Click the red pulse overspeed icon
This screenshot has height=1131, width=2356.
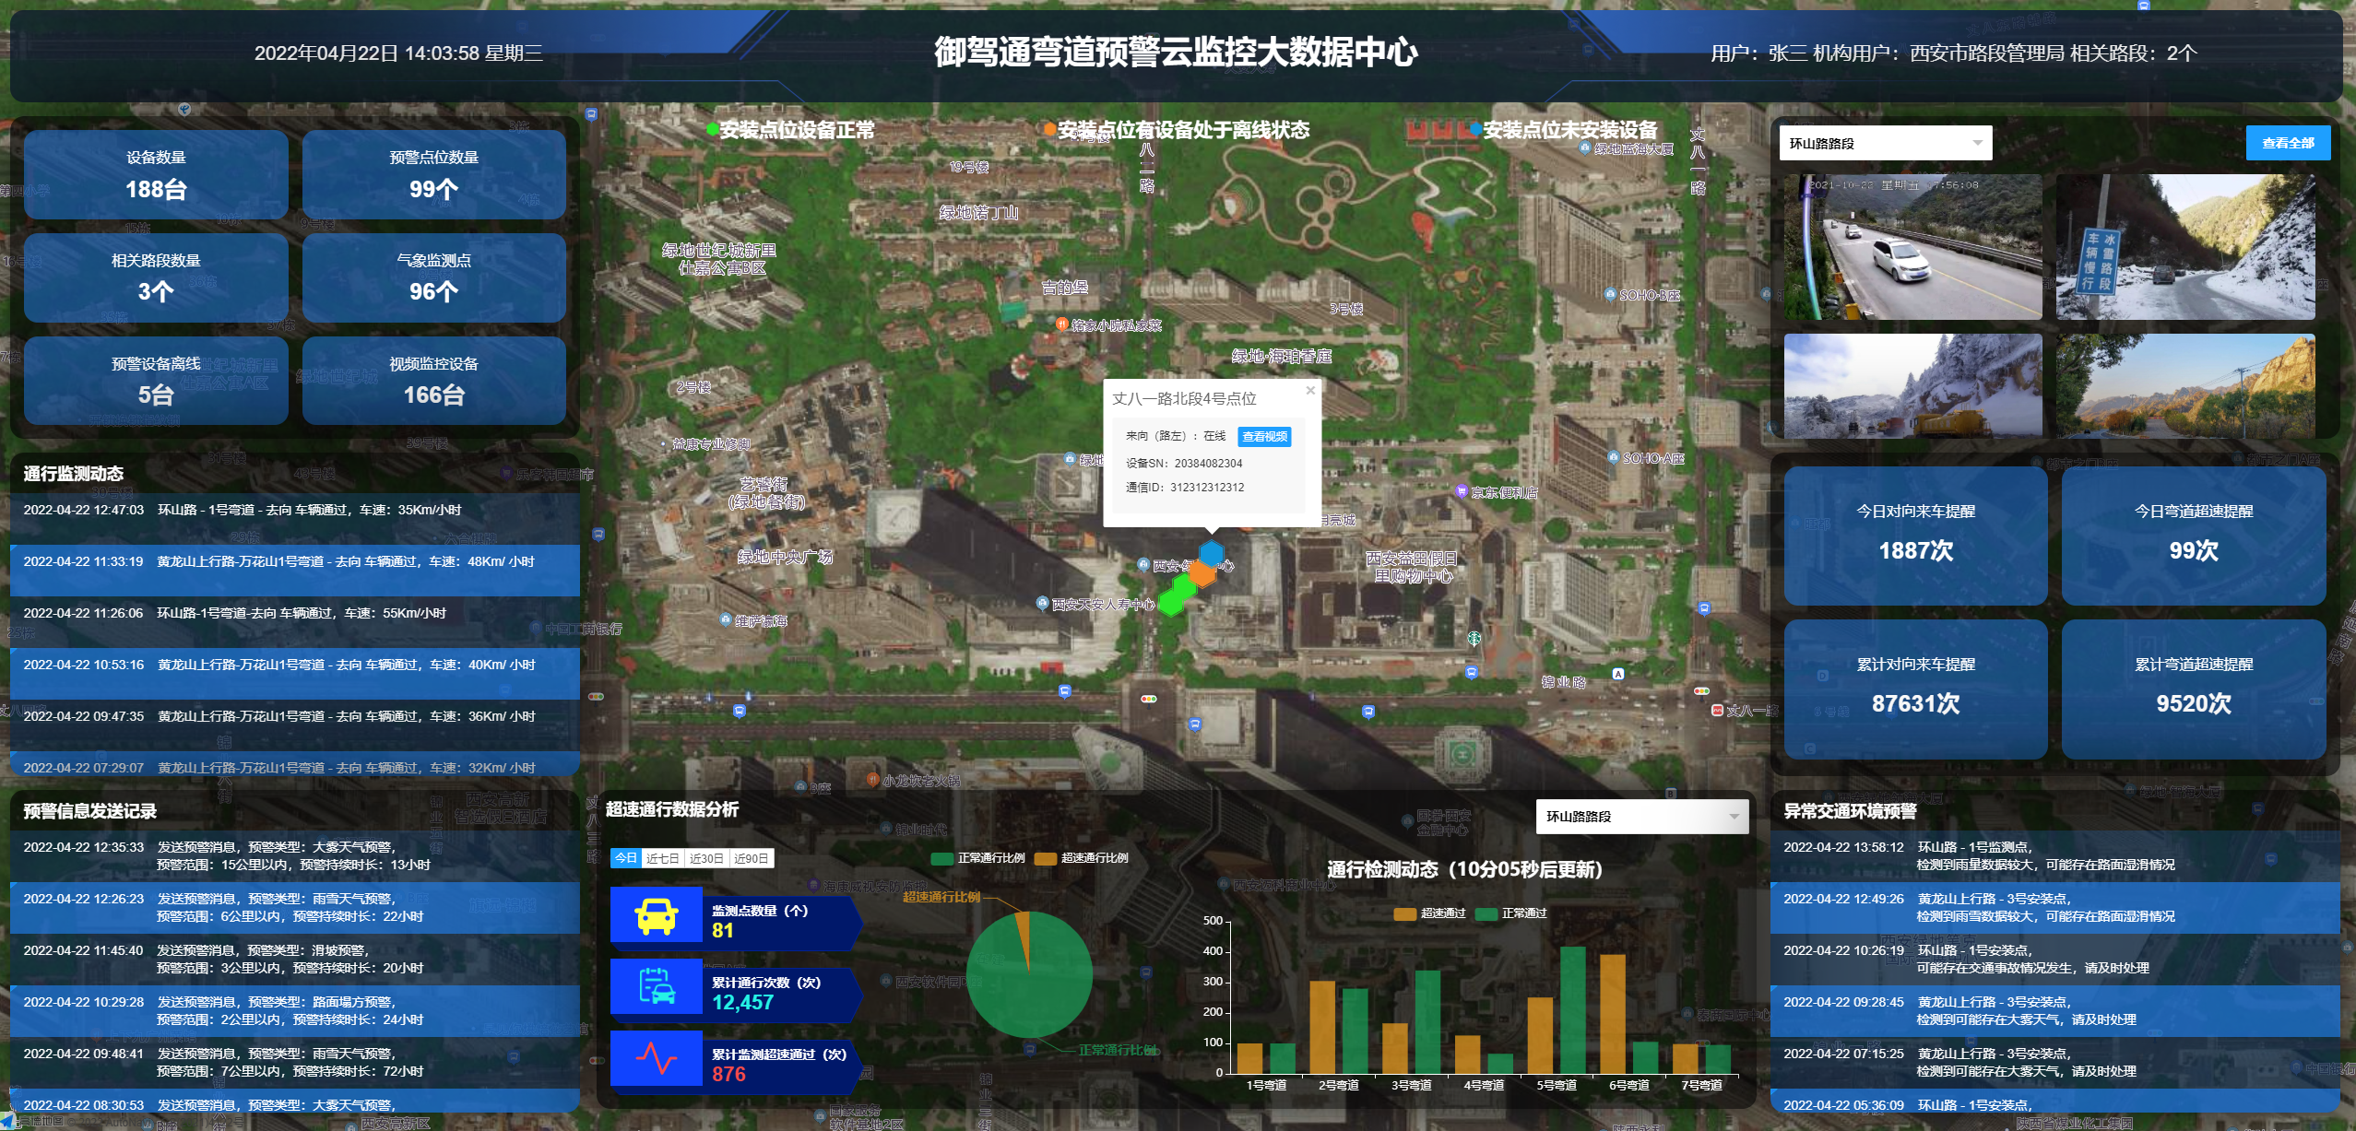click(x=657, y=1058)
